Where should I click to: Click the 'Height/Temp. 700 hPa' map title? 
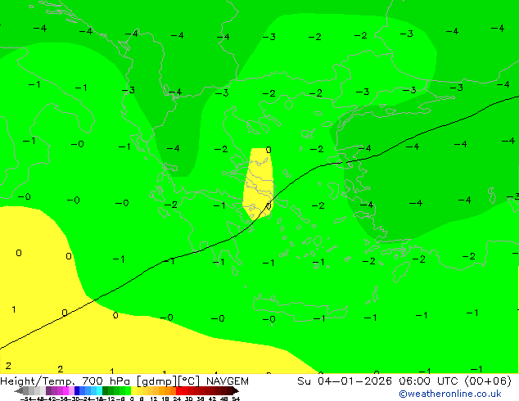(66, 381)
